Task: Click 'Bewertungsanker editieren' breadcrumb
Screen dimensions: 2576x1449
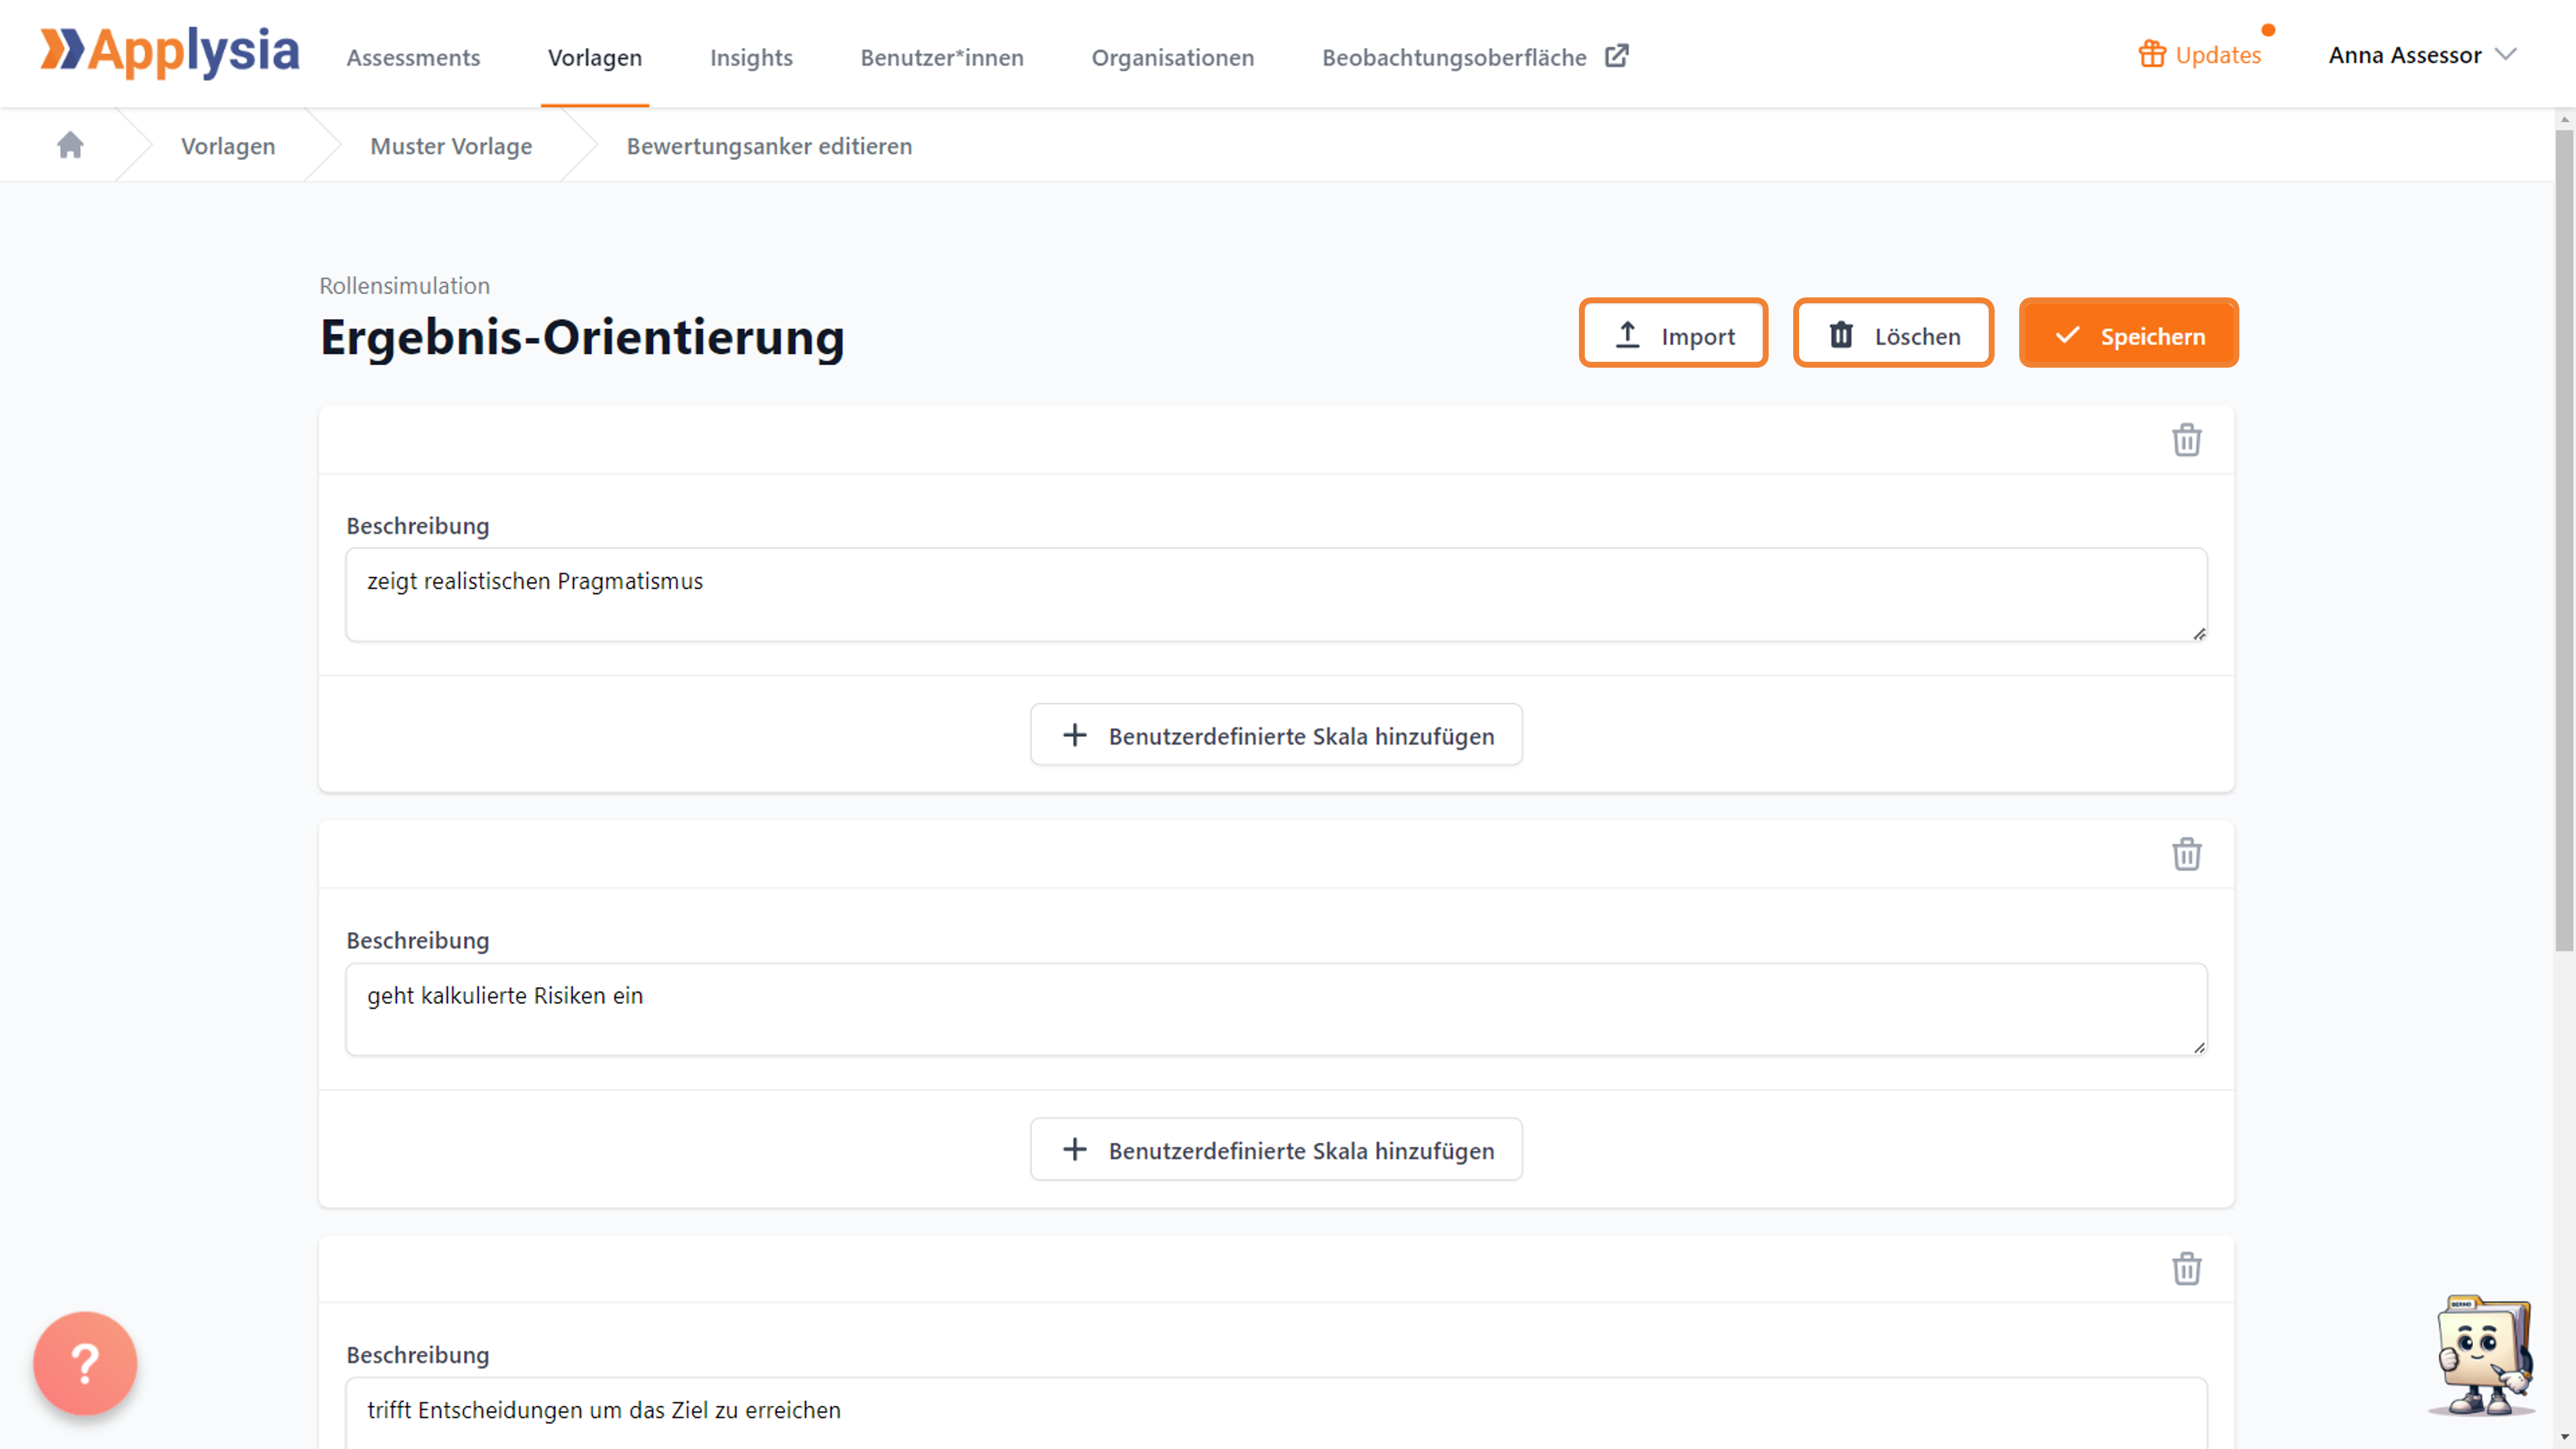Action: pos(769,146)
